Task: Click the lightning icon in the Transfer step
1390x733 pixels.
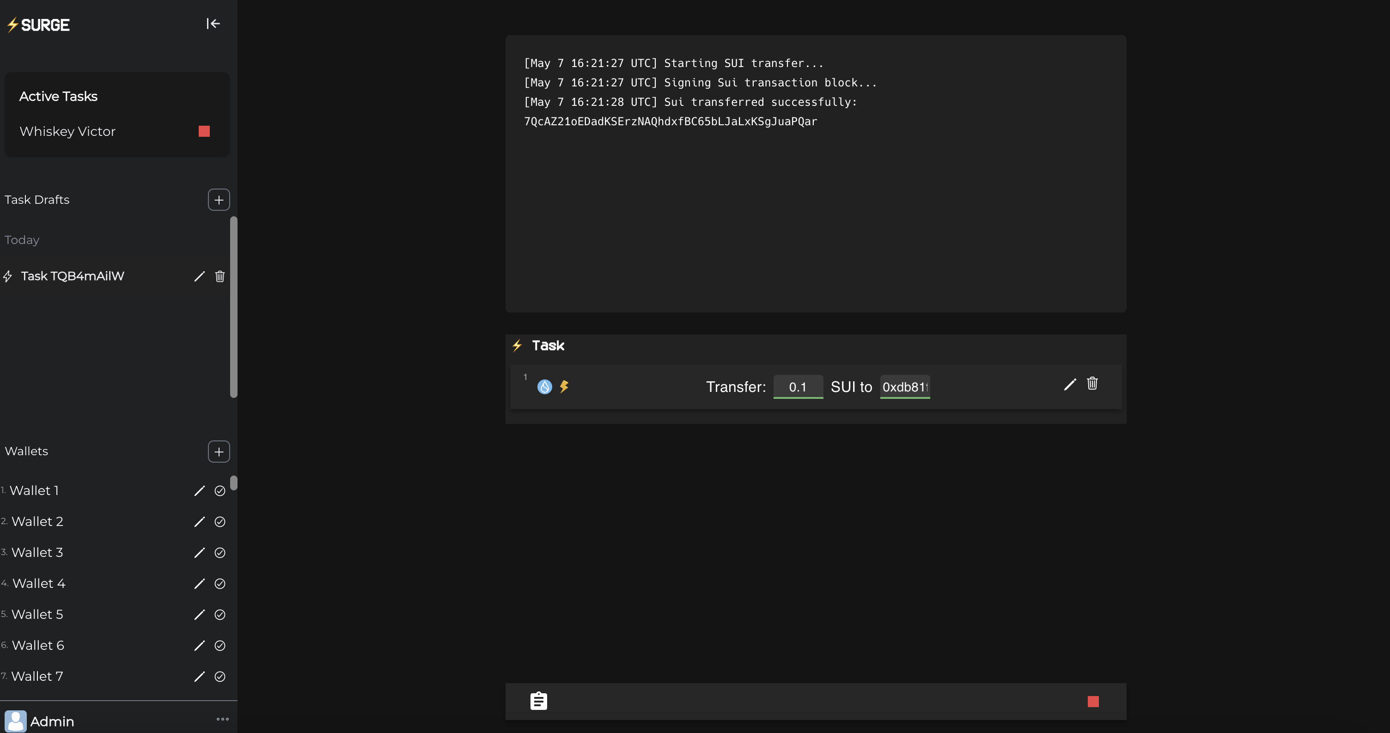Action: [564, 386]
